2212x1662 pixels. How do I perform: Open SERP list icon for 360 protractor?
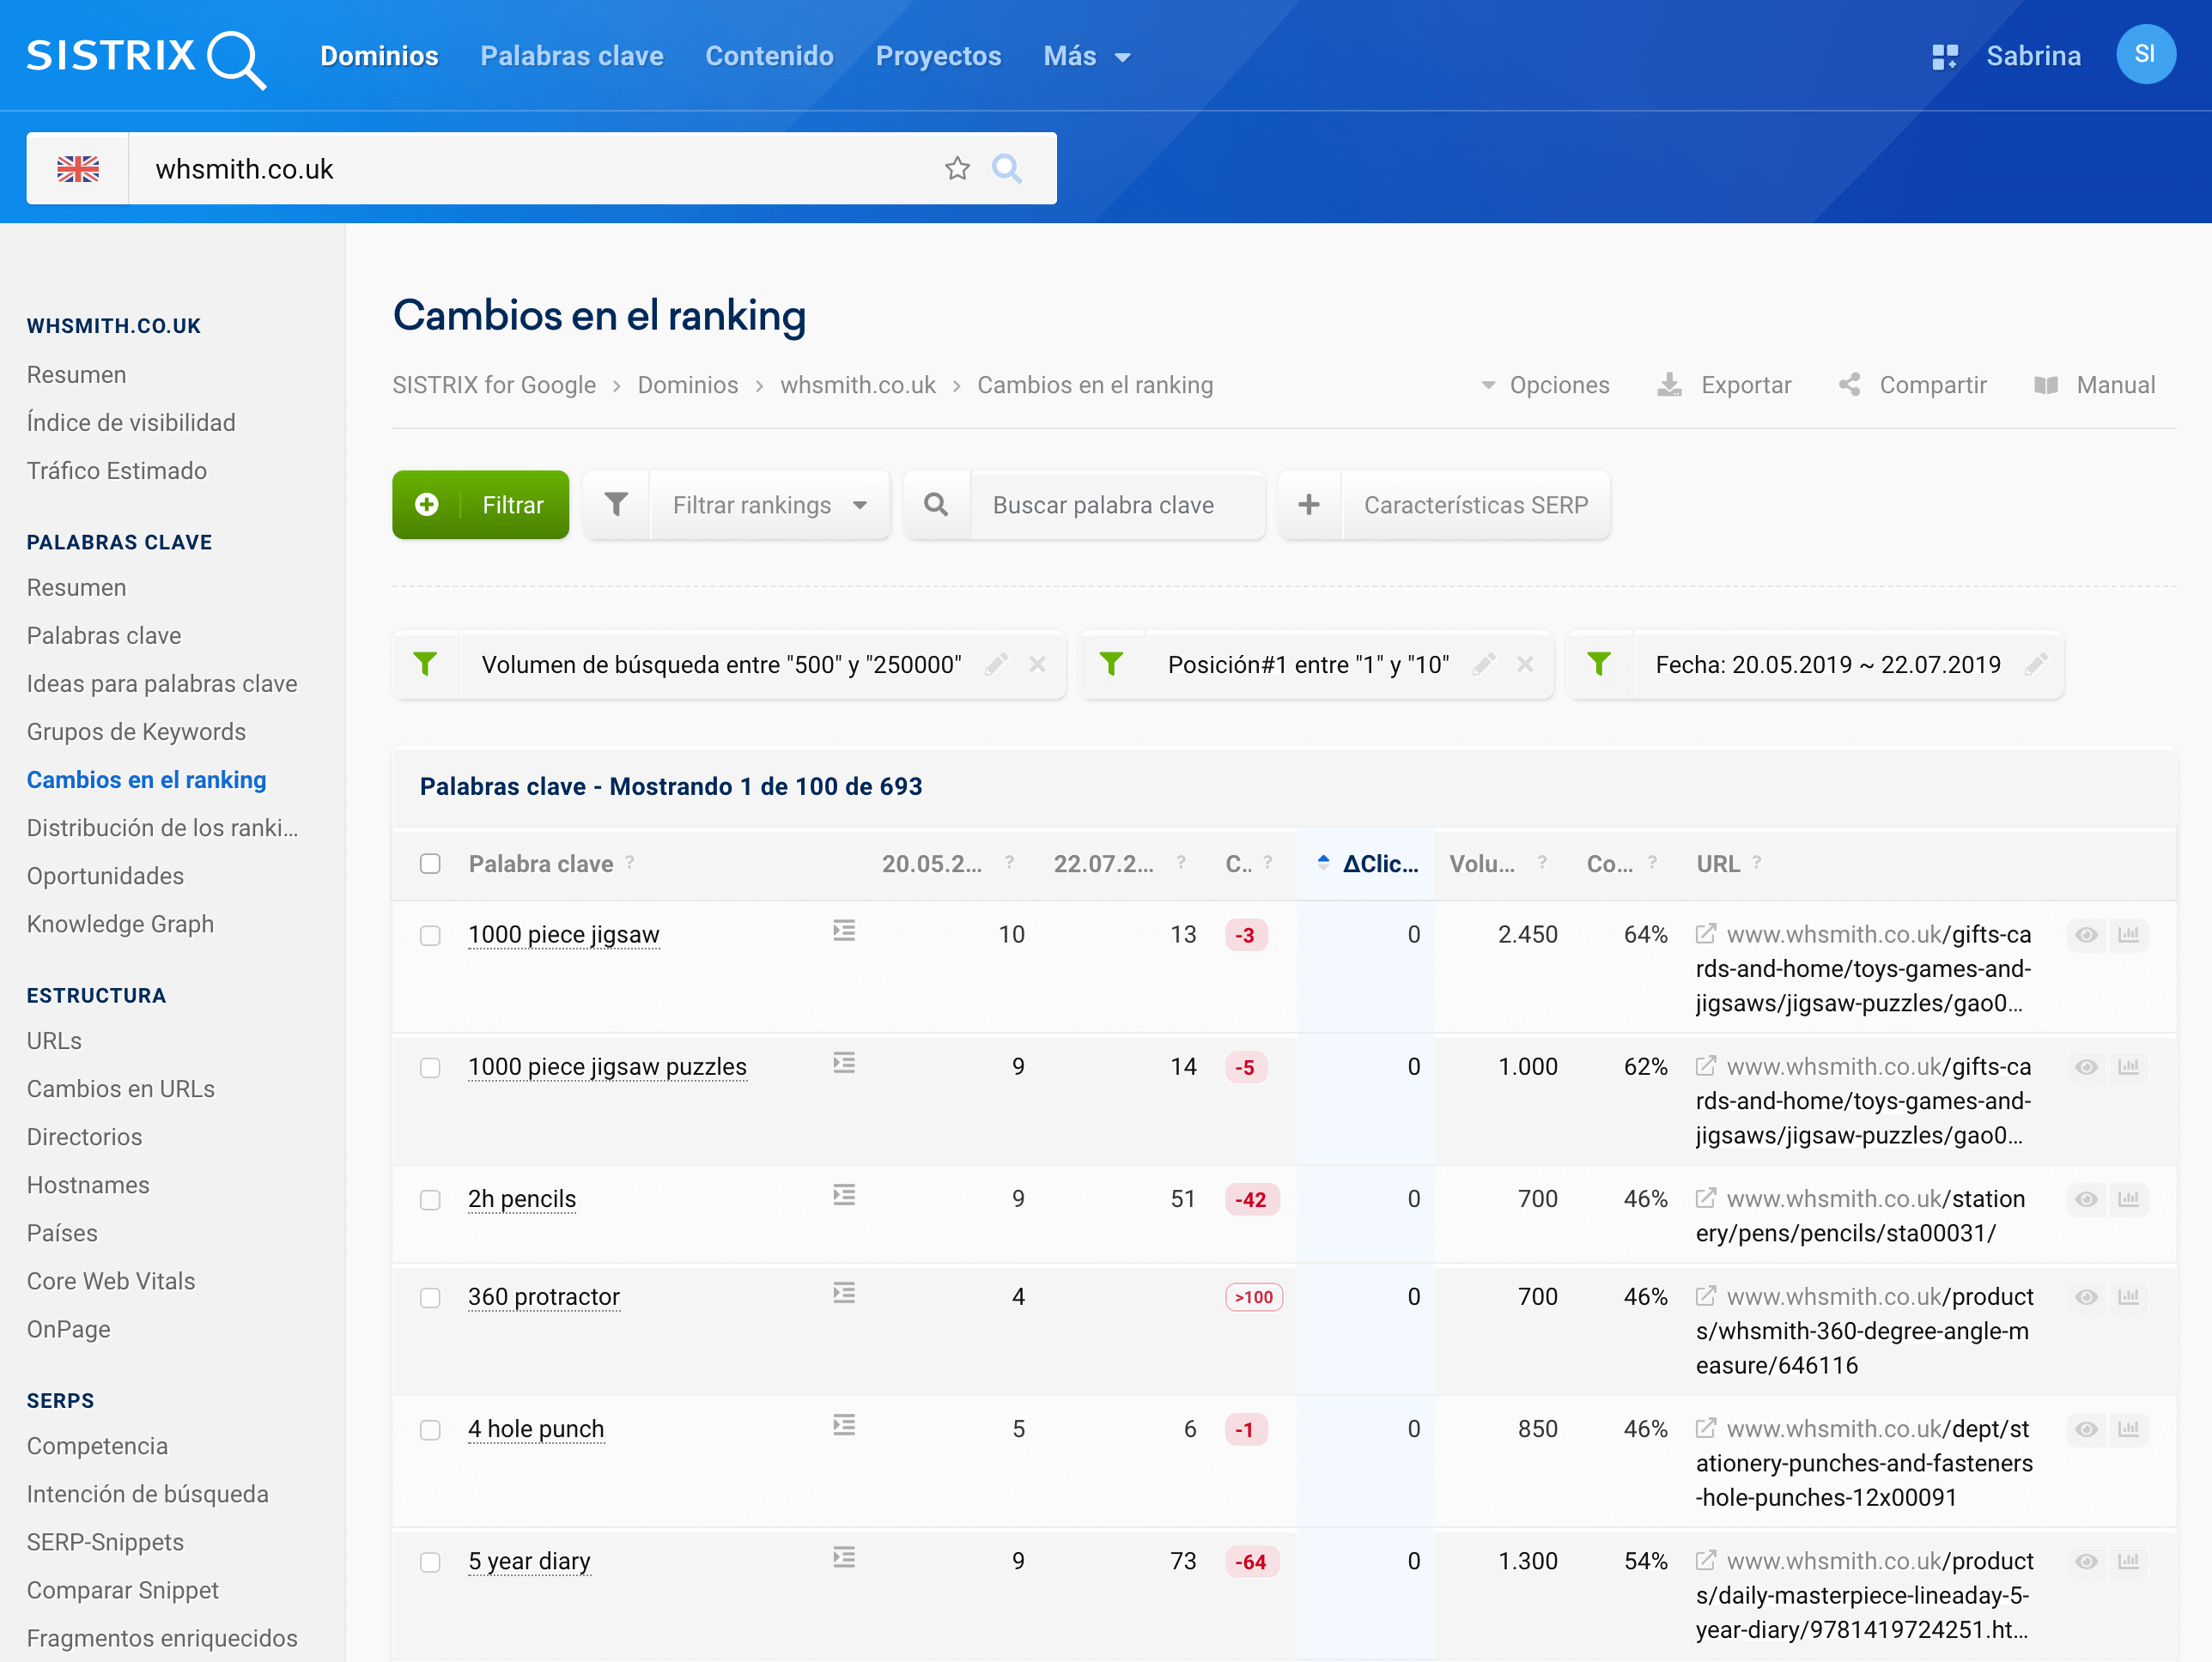[844, 1294]
